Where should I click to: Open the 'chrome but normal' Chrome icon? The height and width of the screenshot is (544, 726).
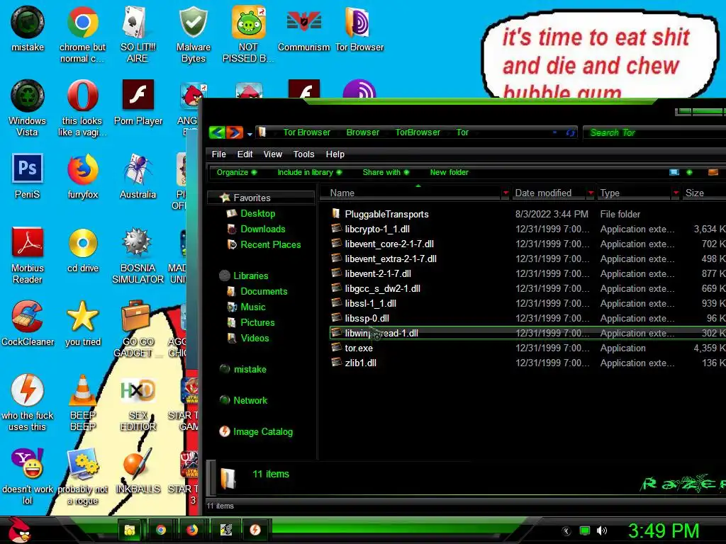[82, 35]
